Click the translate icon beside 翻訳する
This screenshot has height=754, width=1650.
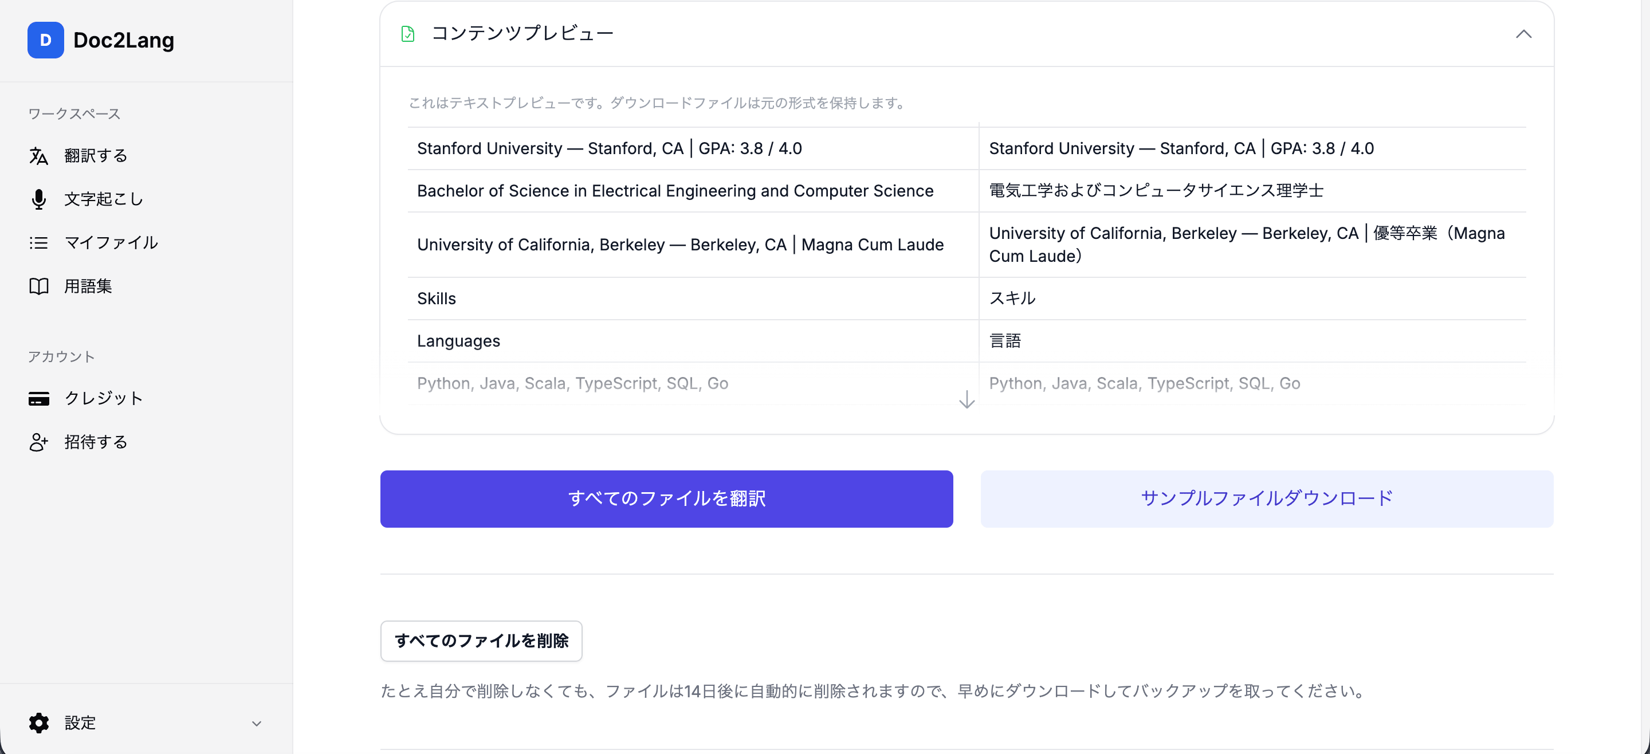coord(38,156)
